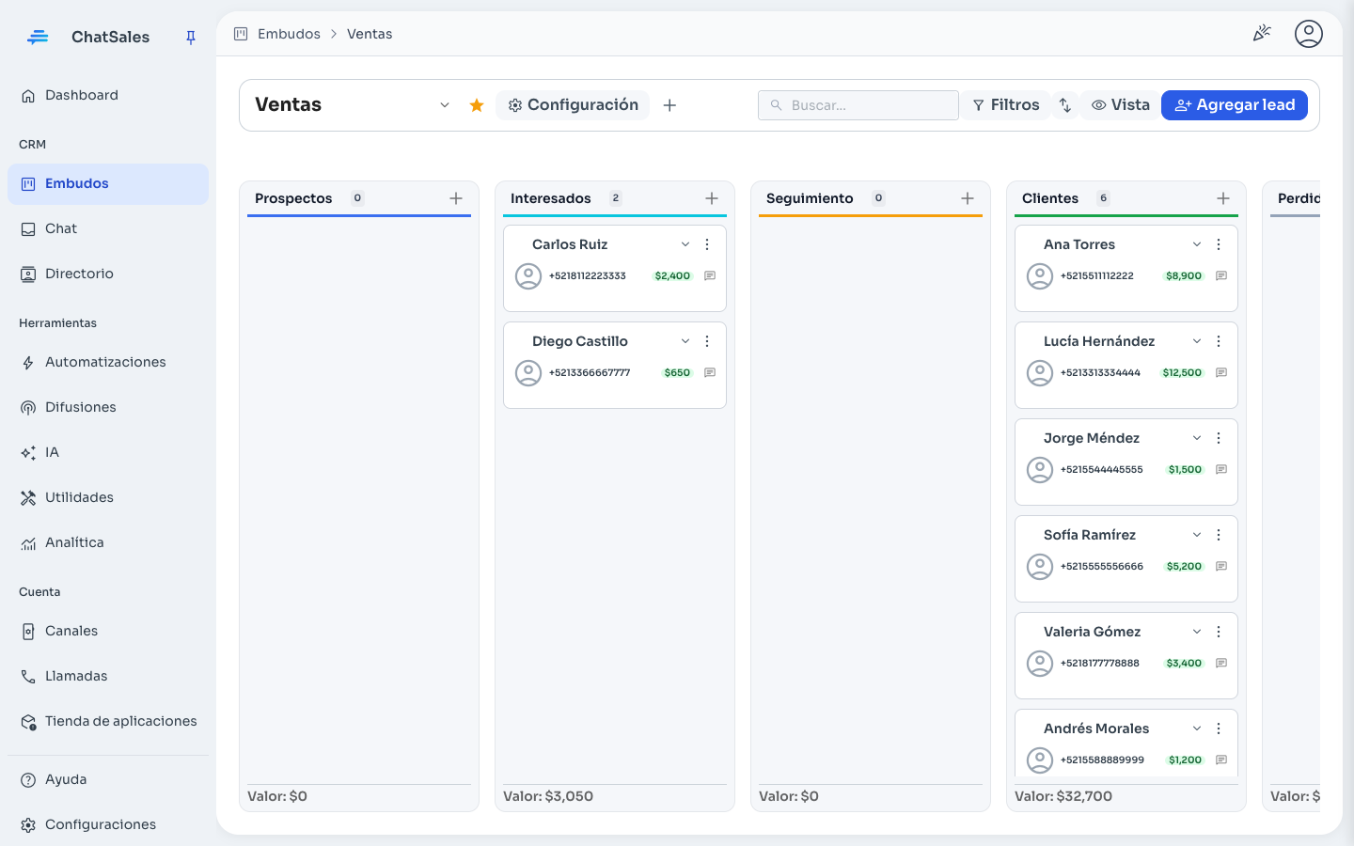
Task: Open the Ventas funnel selector dropdown
Action: point(445,105)
